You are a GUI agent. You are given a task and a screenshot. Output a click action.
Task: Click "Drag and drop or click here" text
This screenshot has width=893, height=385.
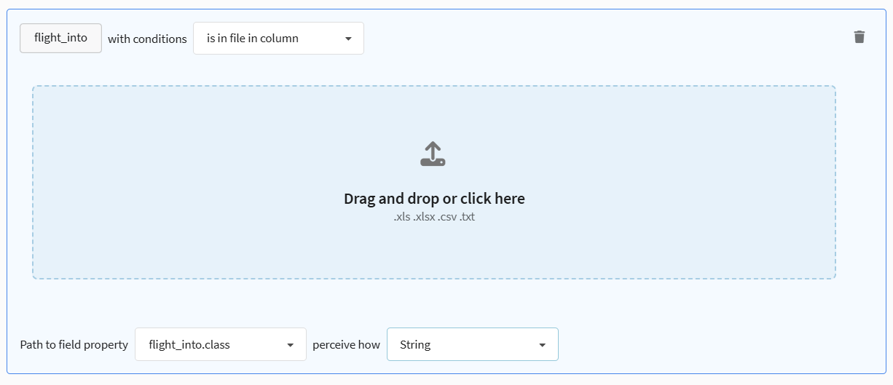[x=434, y=199]
